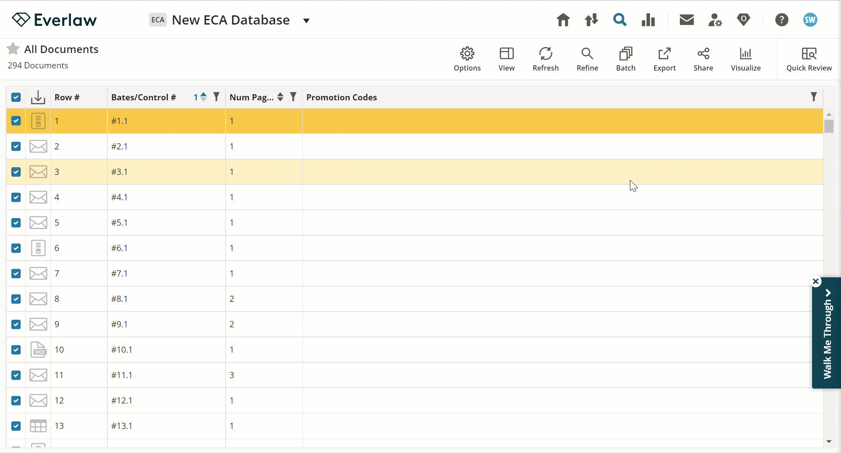This screenshot has width=841, height=453.
Task: Toggle the select-all checkbox in the header
Action: click(16, 97)
